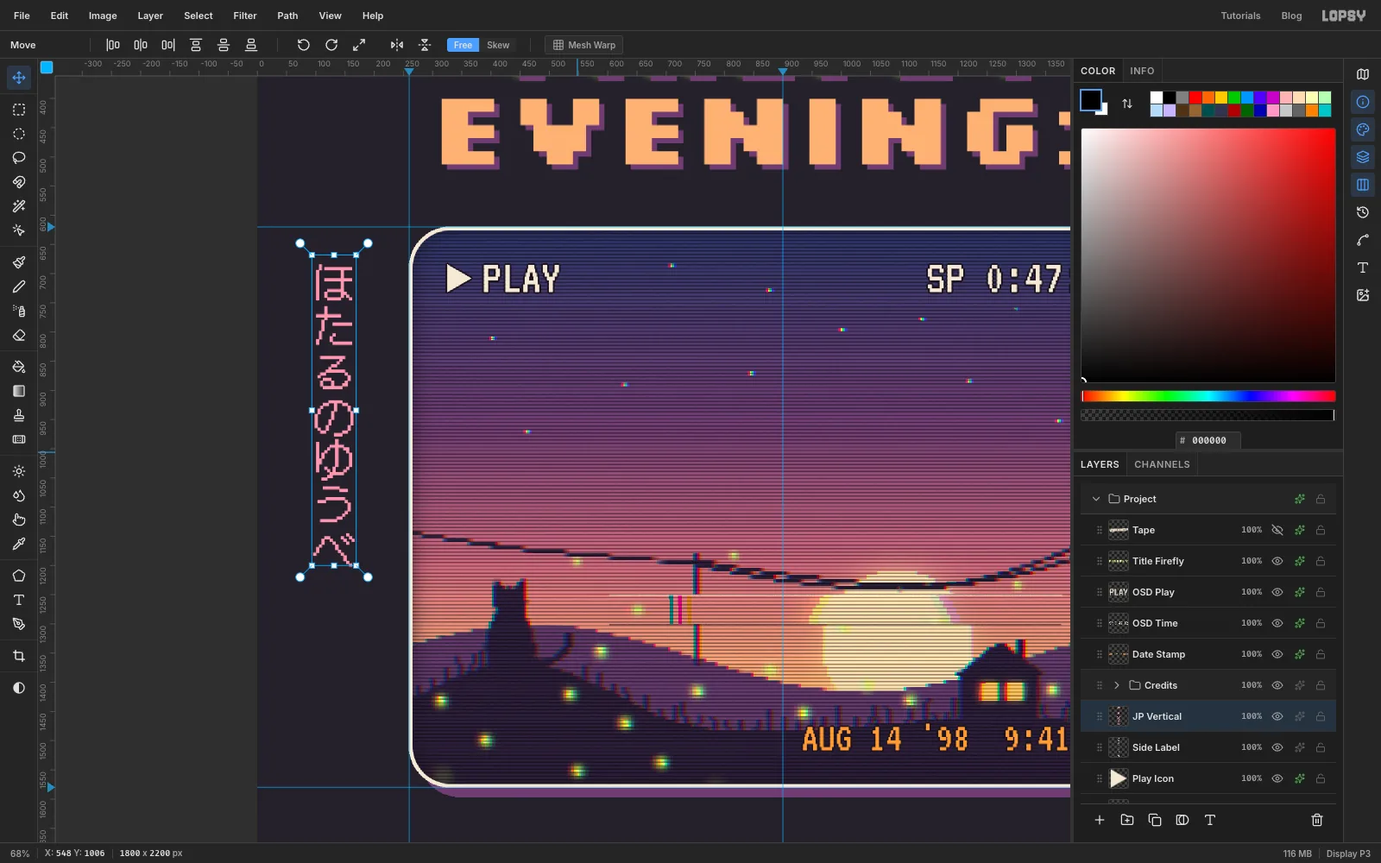Open the history panel icon

pos(1363,212)
